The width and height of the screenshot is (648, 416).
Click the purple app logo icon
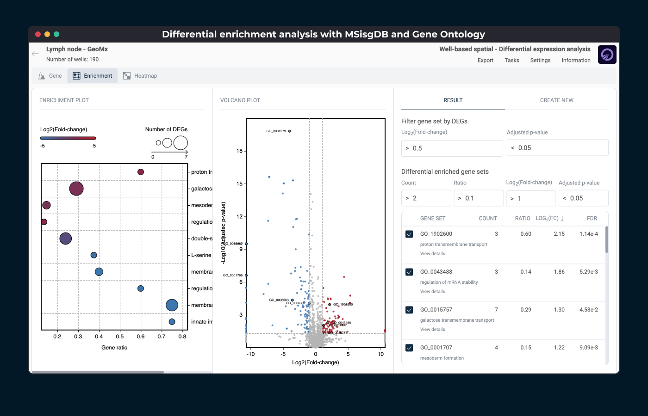tap(607, 55)
